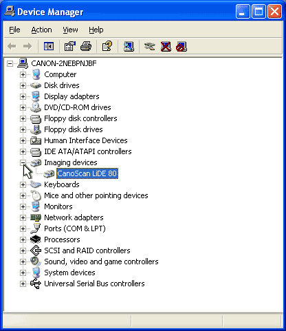
Task: Maximize the Device Manager window
Action: [x=258, y=11]
